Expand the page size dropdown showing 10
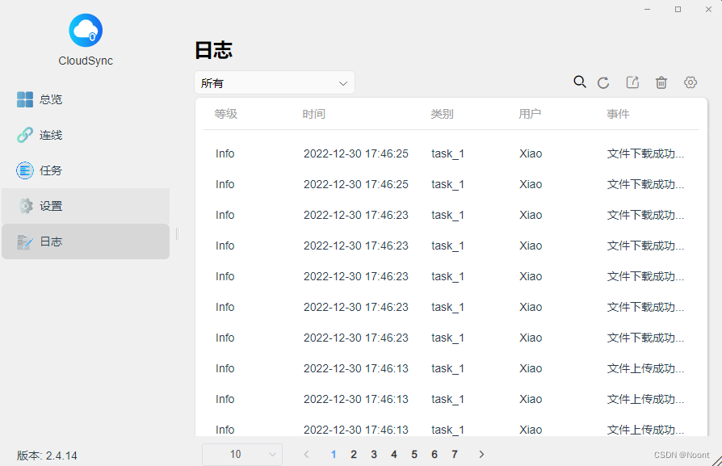The height and width of the screenshot is (466, 722). (241, 454)
